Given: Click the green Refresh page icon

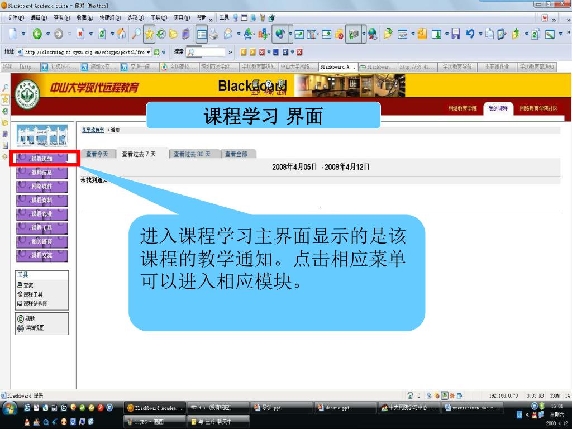Looking at the screenshot, I should pyautogui.click(x=102, y=34).
